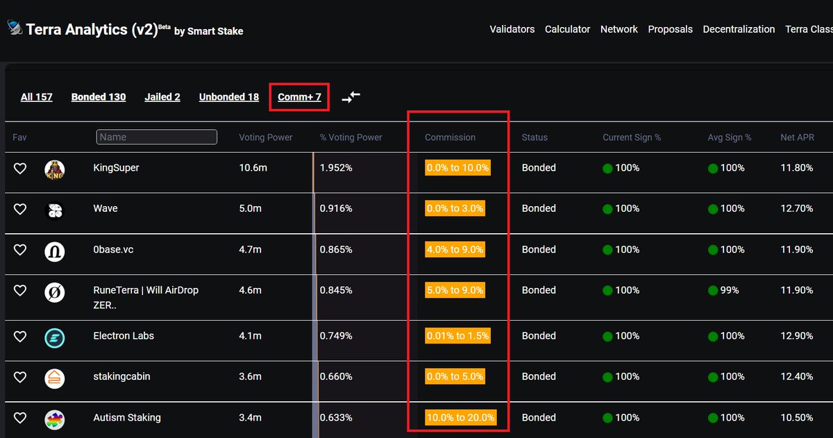Open the stakingcabin validator name
This screenshot has width=833, height=438.
click(x=122, y=376)
